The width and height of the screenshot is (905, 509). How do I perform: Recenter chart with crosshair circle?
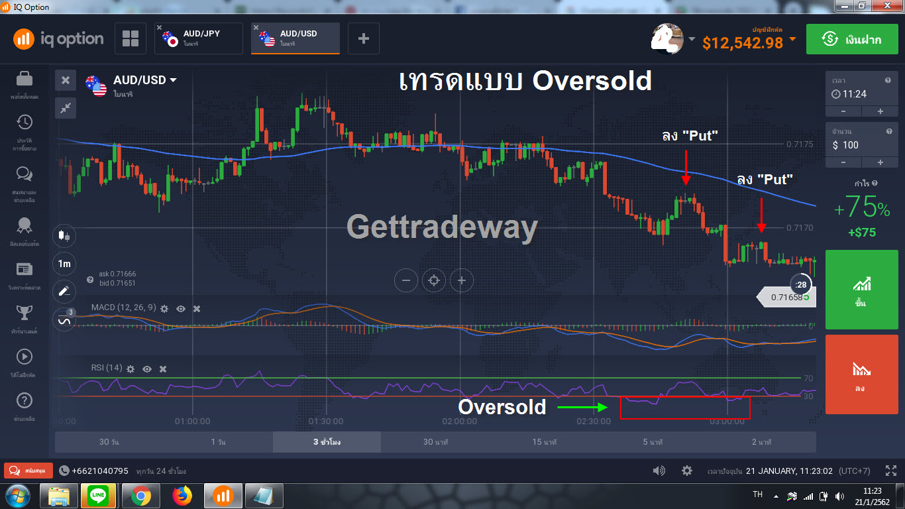click(434, 280)
